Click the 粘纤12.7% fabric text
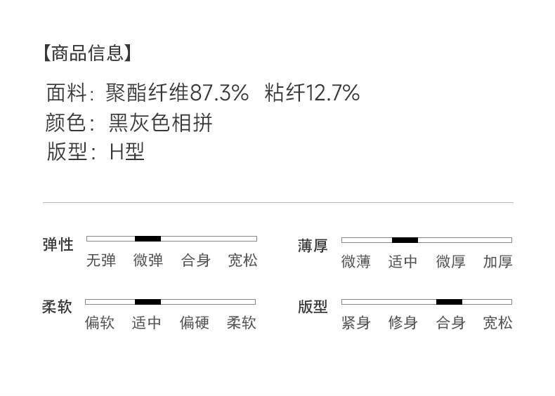This screenshot has height=396, width=555. 312,93
